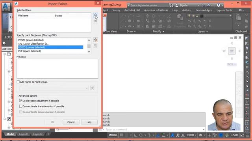
Task: Open the Autodesk 360 ribbon tab
Action: 132,10
